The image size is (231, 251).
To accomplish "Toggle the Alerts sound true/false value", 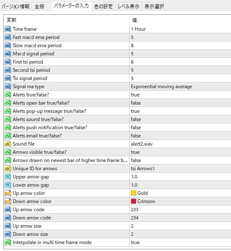I will [180, 119].
